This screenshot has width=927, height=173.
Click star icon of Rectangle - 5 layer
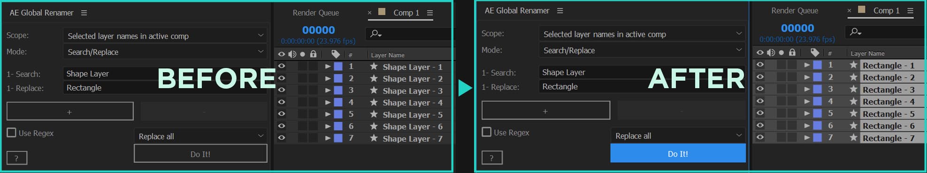(x=853, y=113)
